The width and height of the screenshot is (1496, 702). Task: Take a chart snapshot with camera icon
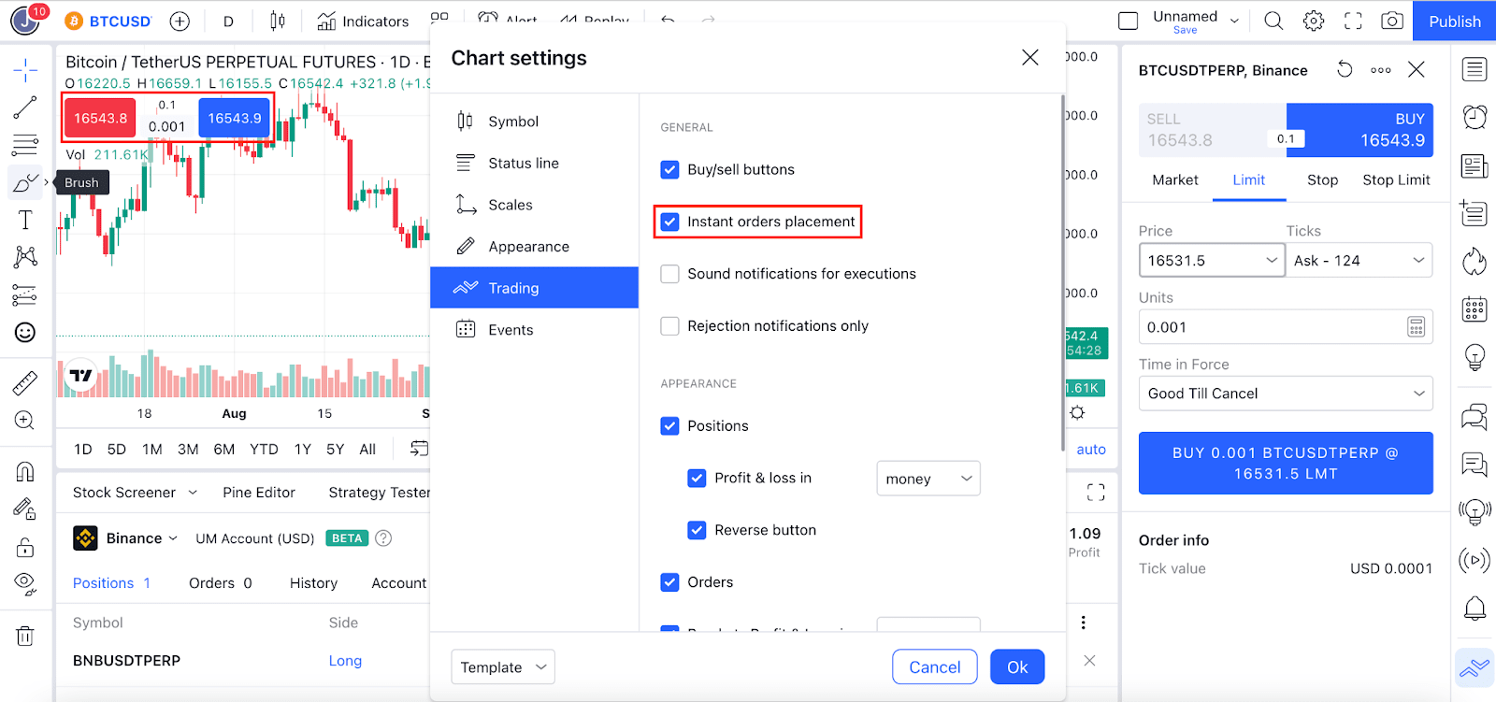click(x=1391, y=21)
